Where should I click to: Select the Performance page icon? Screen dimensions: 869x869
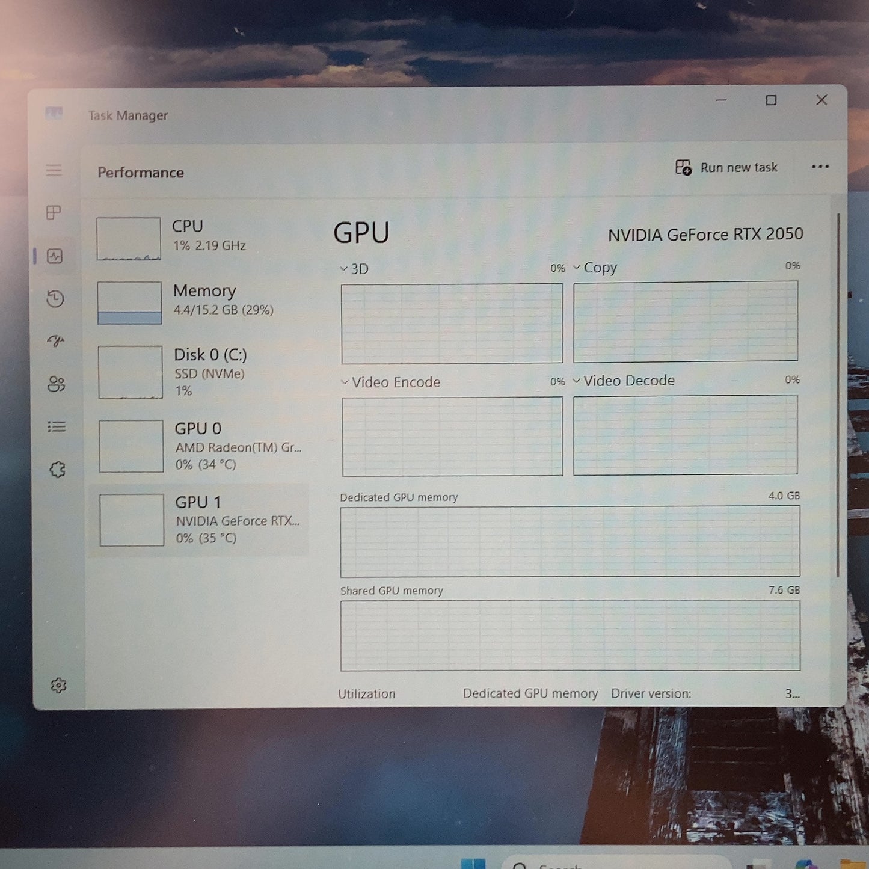click(55, 256)
